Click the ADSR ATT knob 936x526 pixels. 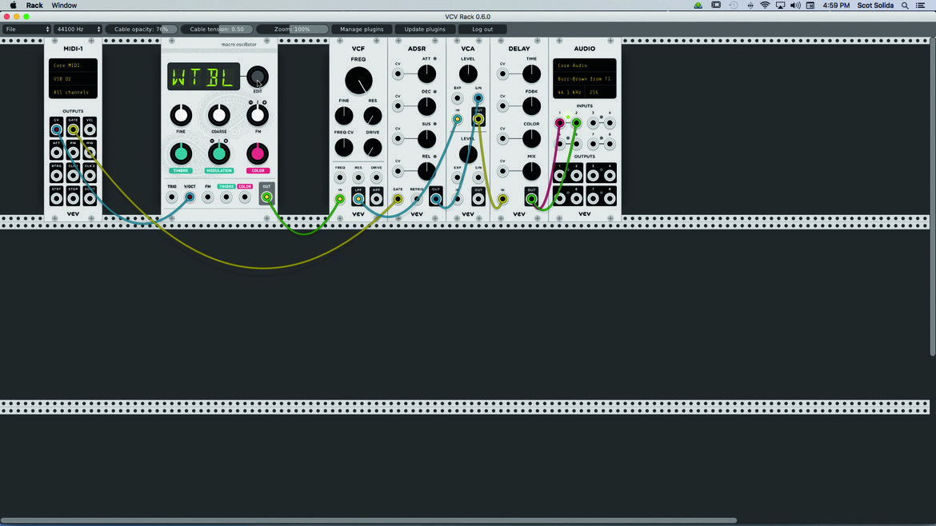[x=426, y=74]
